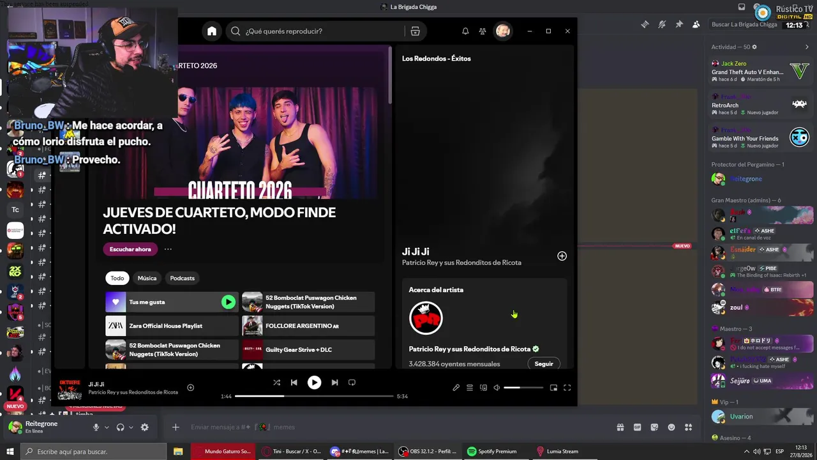Toggle repeat in Spotify player
The width and height of the screenshot is (817, 460).
[352, 383]
